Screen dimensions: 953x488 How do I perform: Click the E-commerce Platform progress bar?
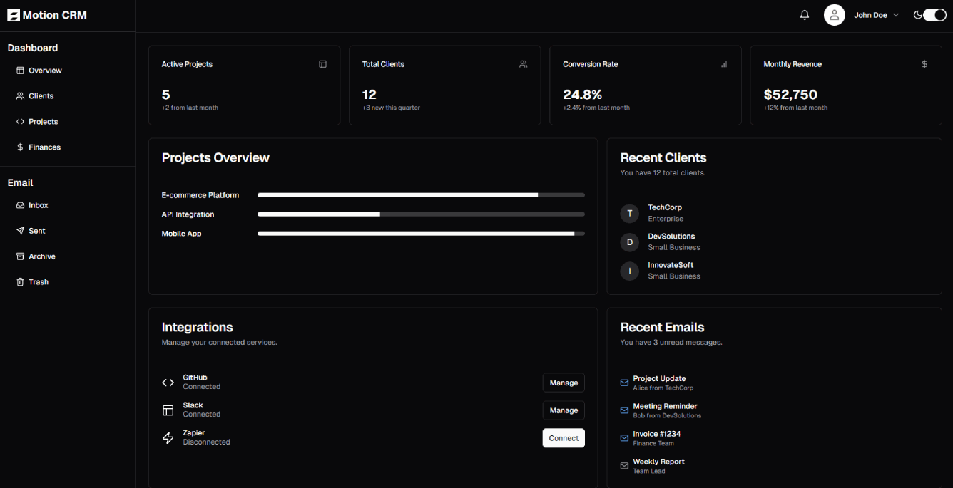[x=421, y=194]
